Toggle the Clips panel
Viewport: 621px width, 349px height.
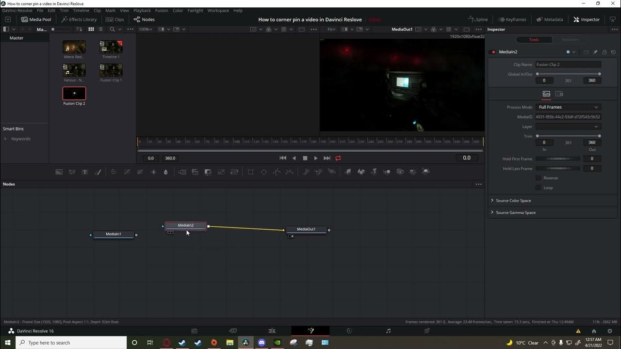point(115,19)
